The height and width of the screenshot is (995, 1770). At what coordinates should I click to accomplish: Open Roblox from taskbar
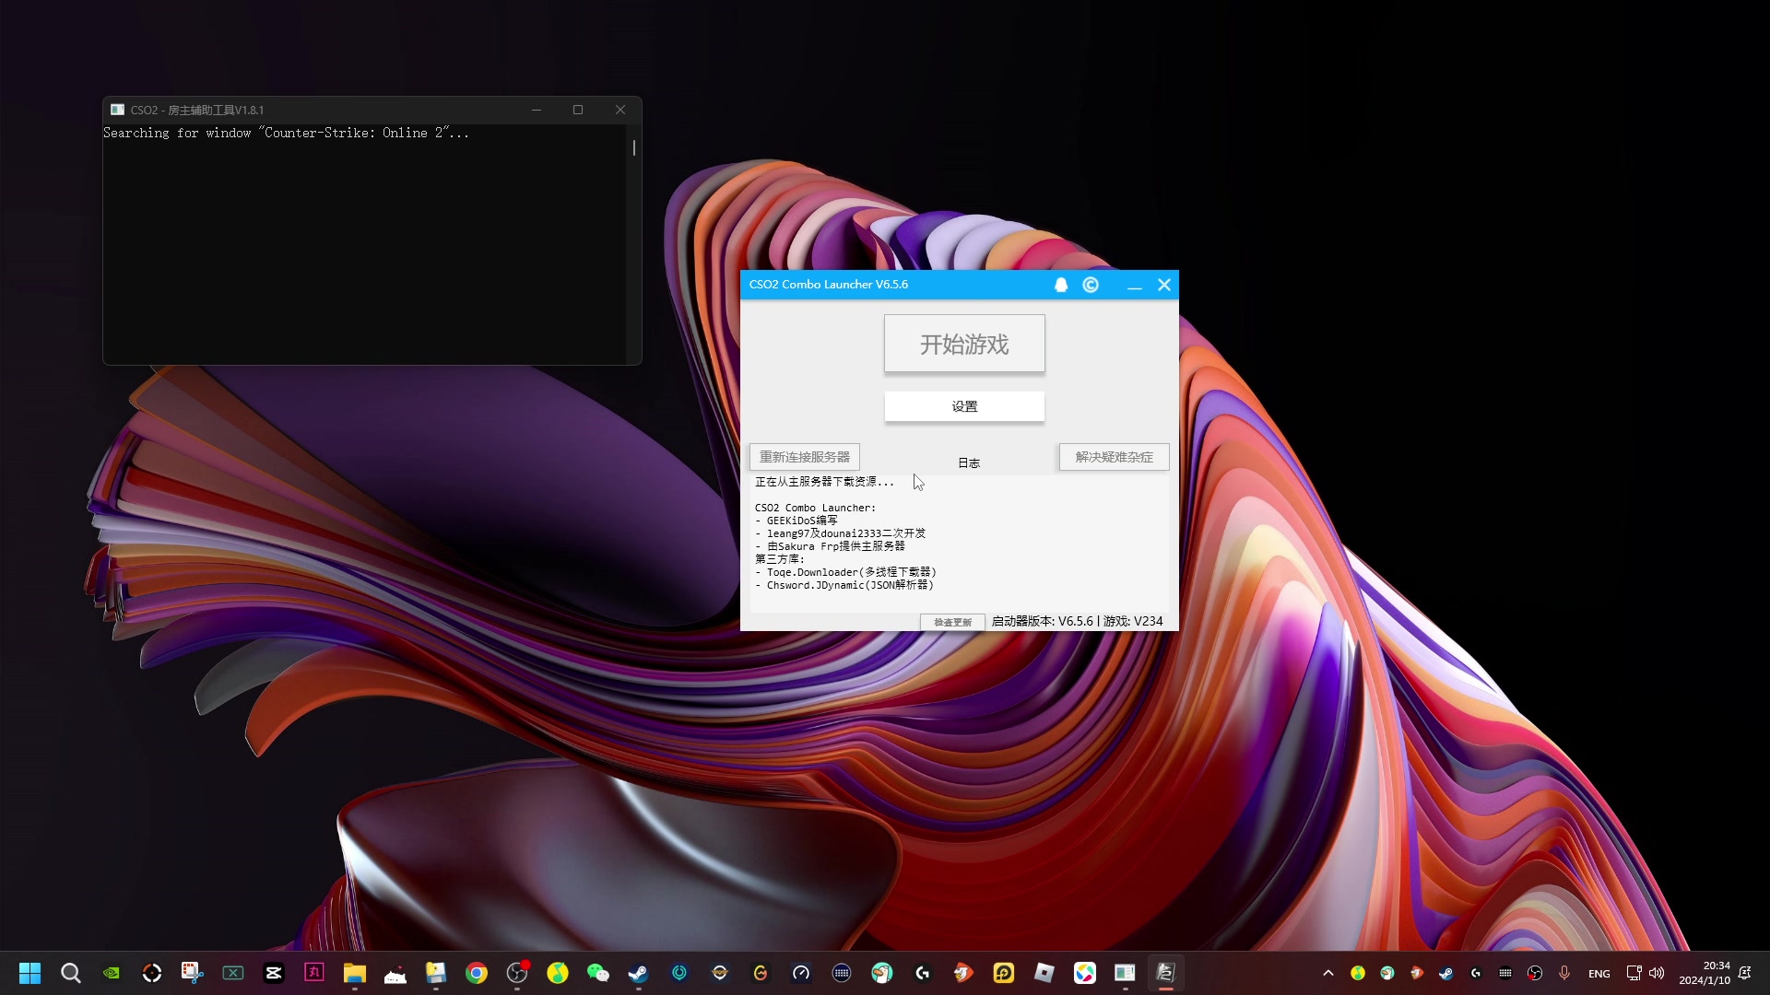click(1044, 973)
